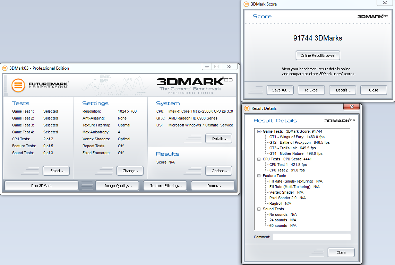Click the 3DMark Score window title icon
This screenshot has width=395, height=265.
(246, 4)
